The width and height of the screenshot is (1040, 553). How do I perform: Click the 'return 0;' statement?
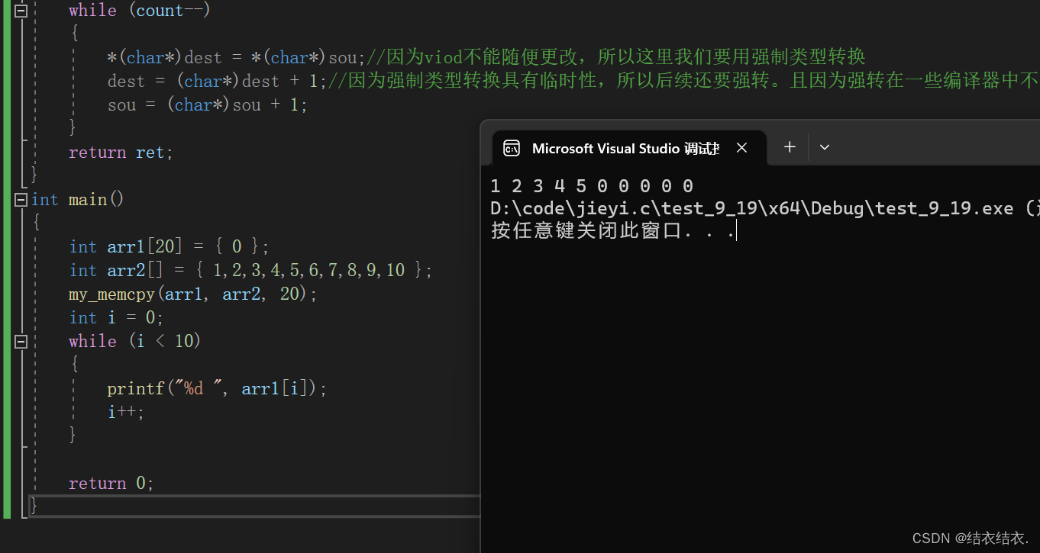click(x=111, y=483)
